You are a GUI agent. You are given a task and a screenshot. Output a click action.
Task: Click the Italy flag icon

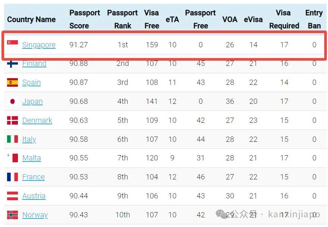[12, 139]
